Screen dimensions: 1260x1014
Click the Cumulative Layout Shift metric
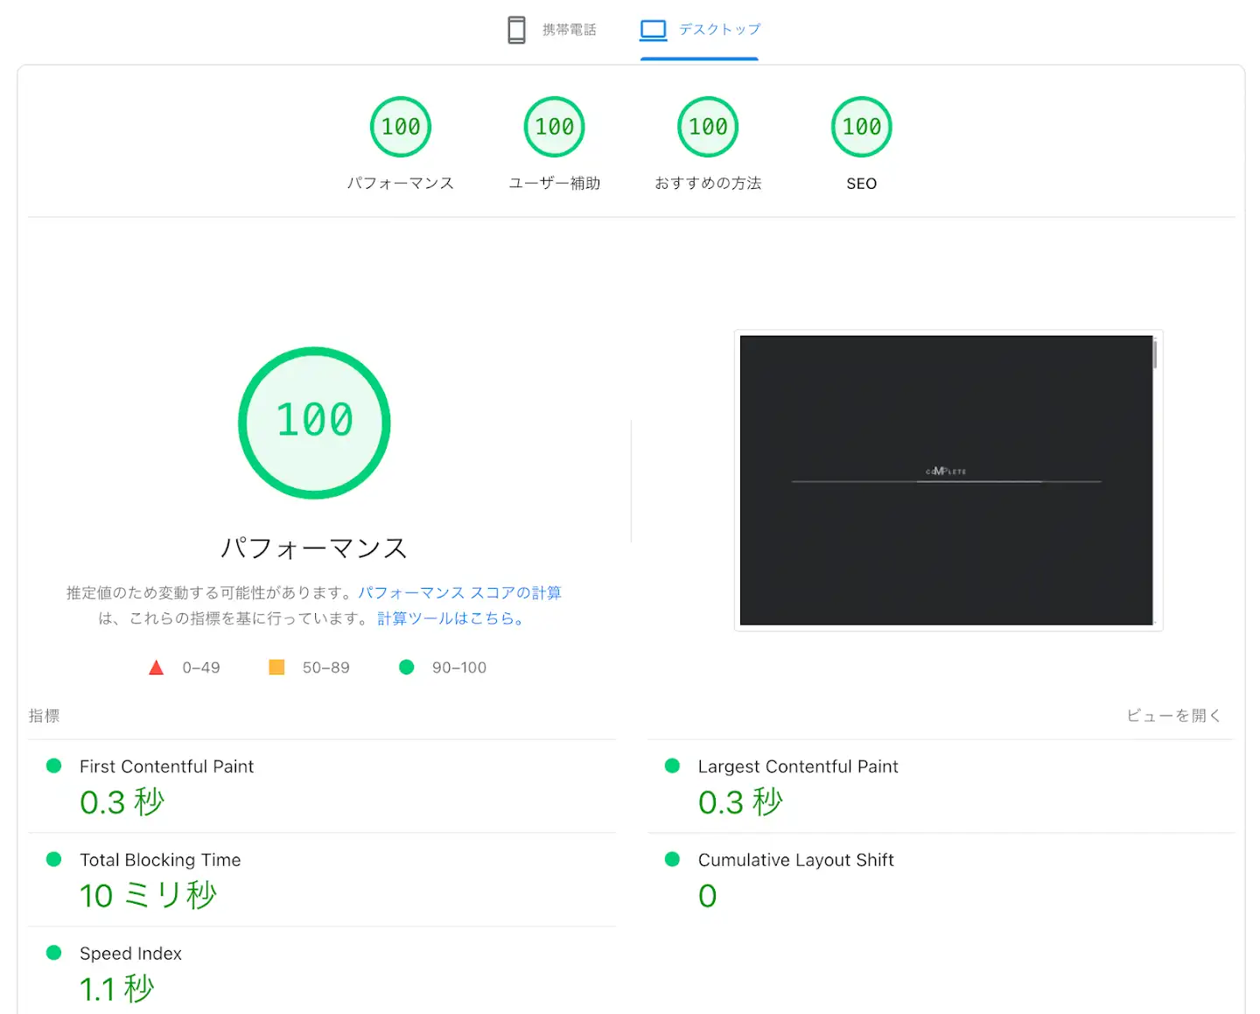tap(795, 860)
